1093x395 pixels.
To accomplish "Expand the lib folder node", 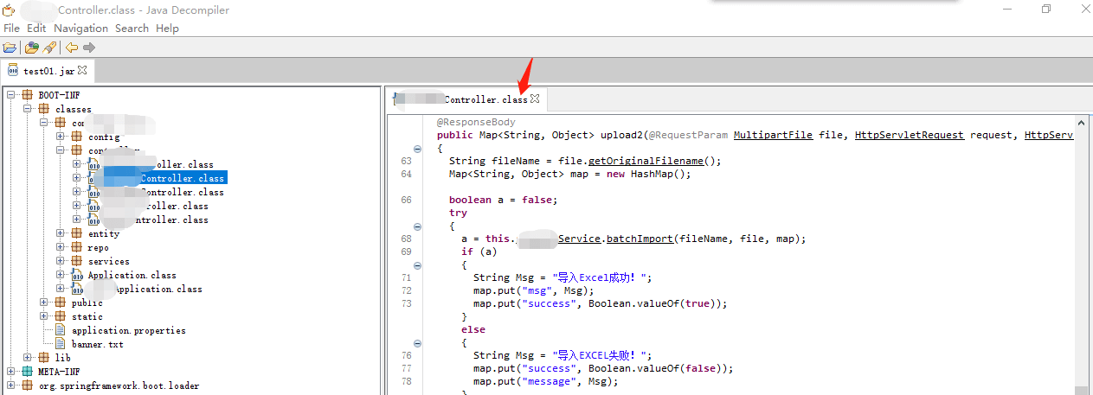I will pos(29,358).
